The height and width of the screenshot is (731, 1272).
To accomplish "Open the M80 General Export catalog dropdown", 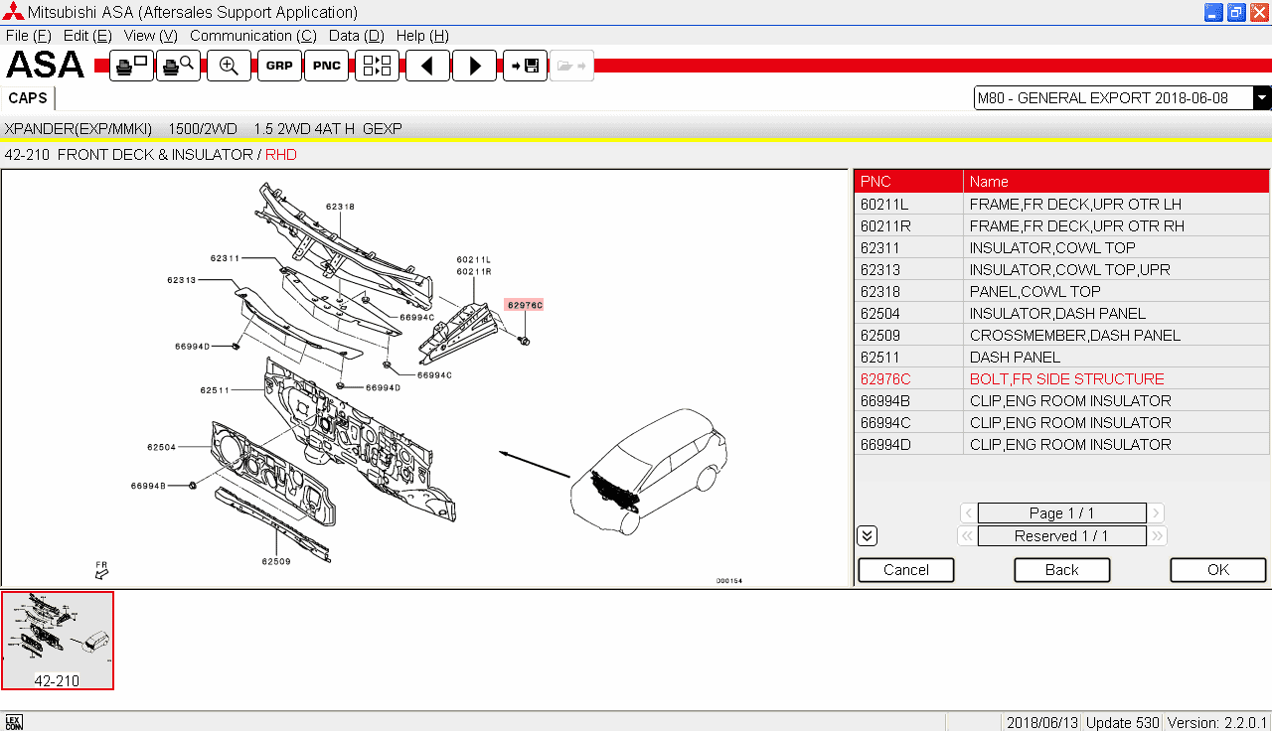I will click(x=1262, y=97).
